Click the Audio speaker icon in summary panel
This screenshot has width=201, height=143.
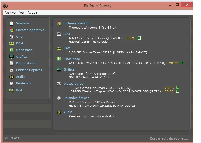(59, 112)
